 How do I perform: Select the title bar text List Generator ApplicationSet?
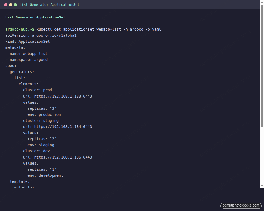tap(49, 4)
